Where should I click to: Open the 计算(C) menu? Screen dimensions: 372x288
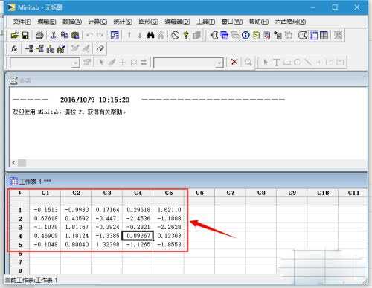pos(97,22)
